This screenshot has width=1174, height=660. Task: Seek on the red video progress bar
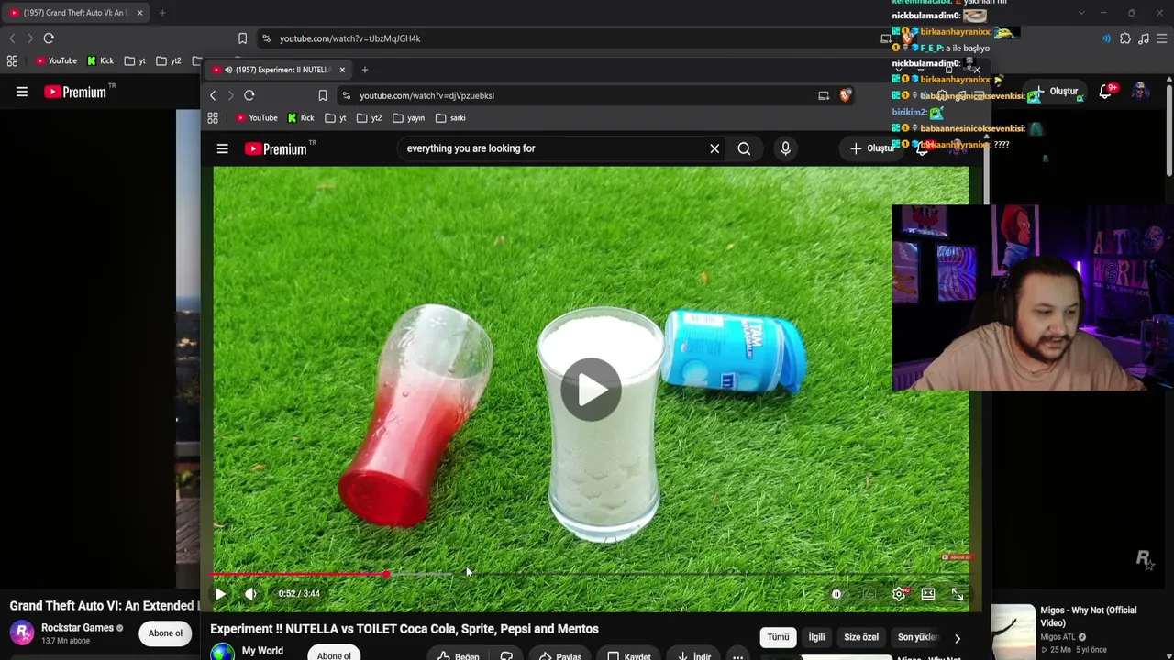tap(591, 575)
